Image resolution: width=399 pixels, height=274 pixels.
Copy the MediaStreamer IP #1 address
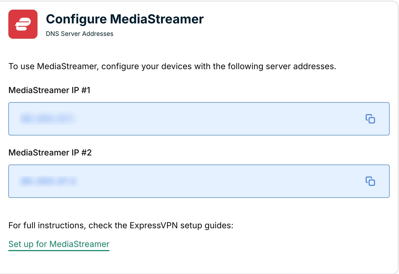coord(370,119)
